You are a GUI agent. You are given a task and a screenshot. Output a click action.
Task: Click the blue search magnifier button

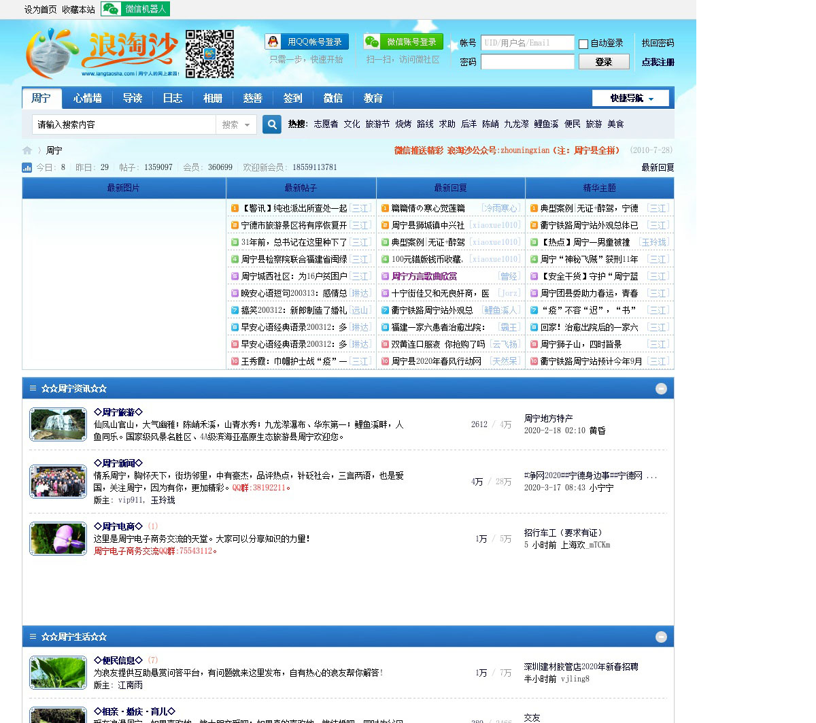pyautogui.click(x=272, y=124)
